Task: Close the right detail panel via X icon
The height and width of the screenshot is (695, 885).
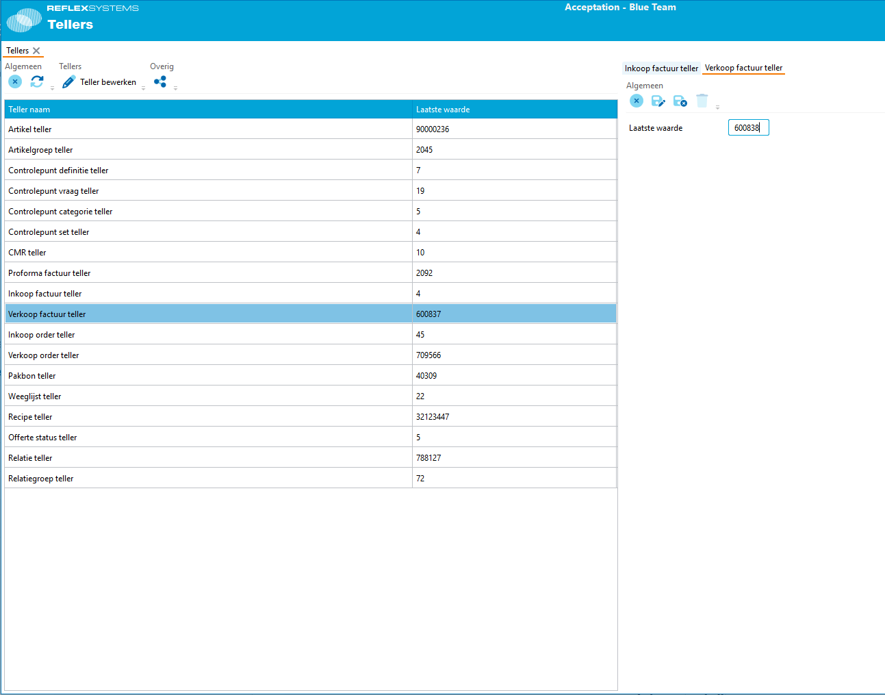Action: point(636,101)
